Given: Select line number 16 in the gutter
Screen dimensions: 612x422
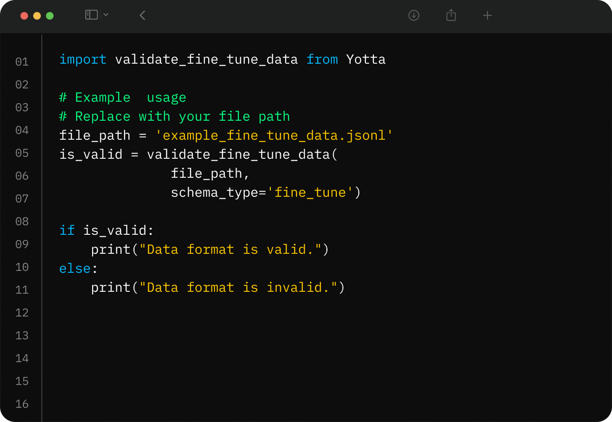Looking at the screenshot, I should coord(22,404).
